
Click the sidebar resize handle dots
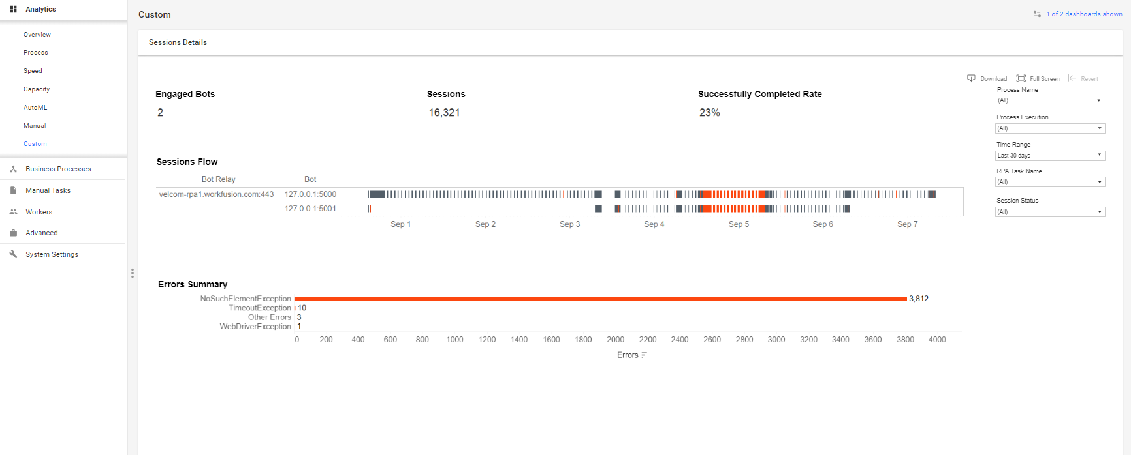pyautogui.click(x=133, y=273)
